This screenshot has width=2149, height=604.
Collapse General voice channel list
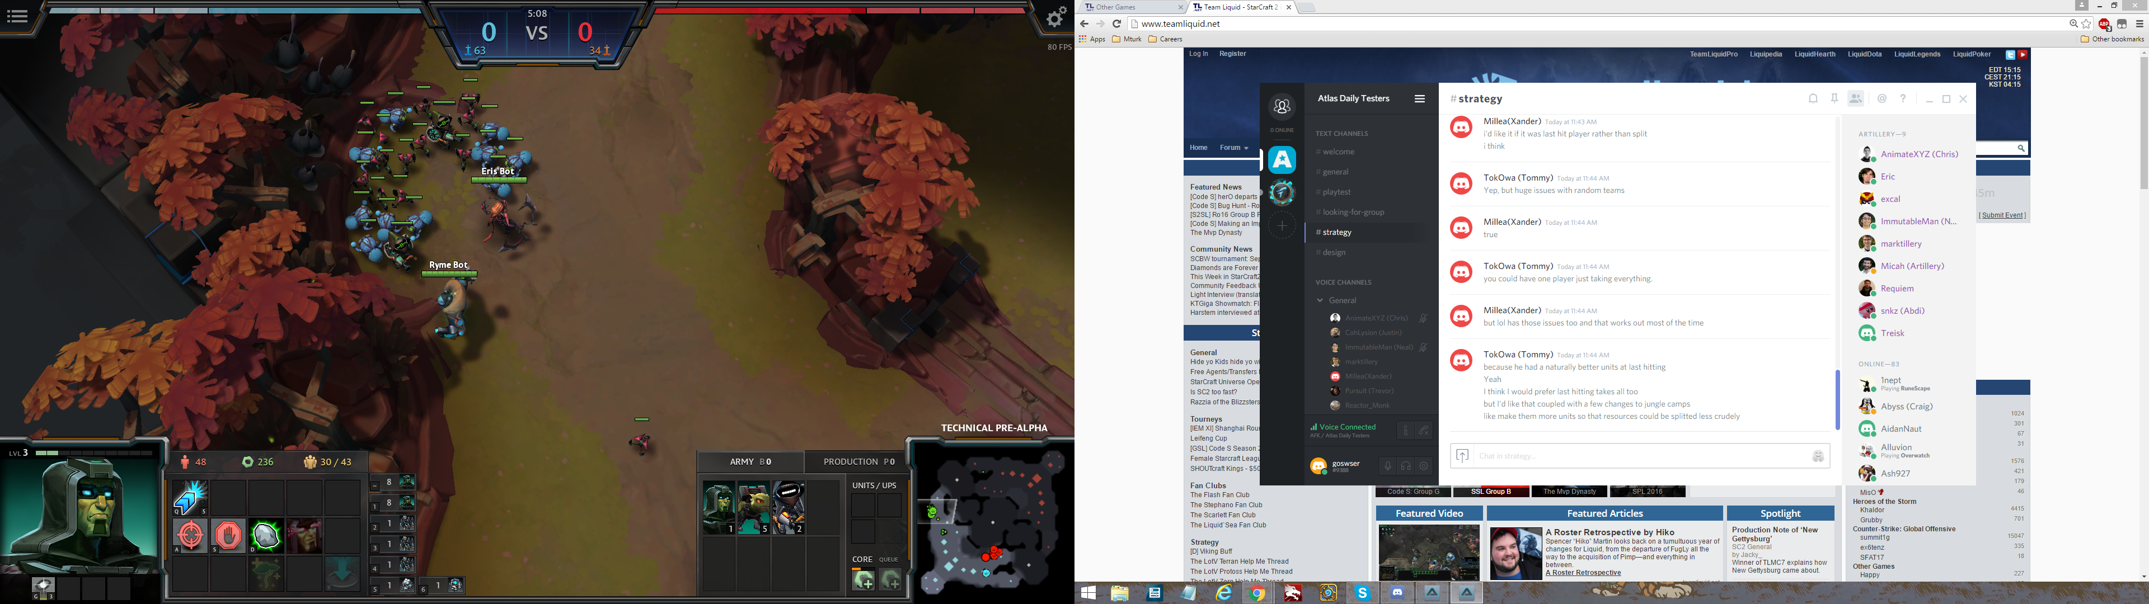tap(1320, 300)
